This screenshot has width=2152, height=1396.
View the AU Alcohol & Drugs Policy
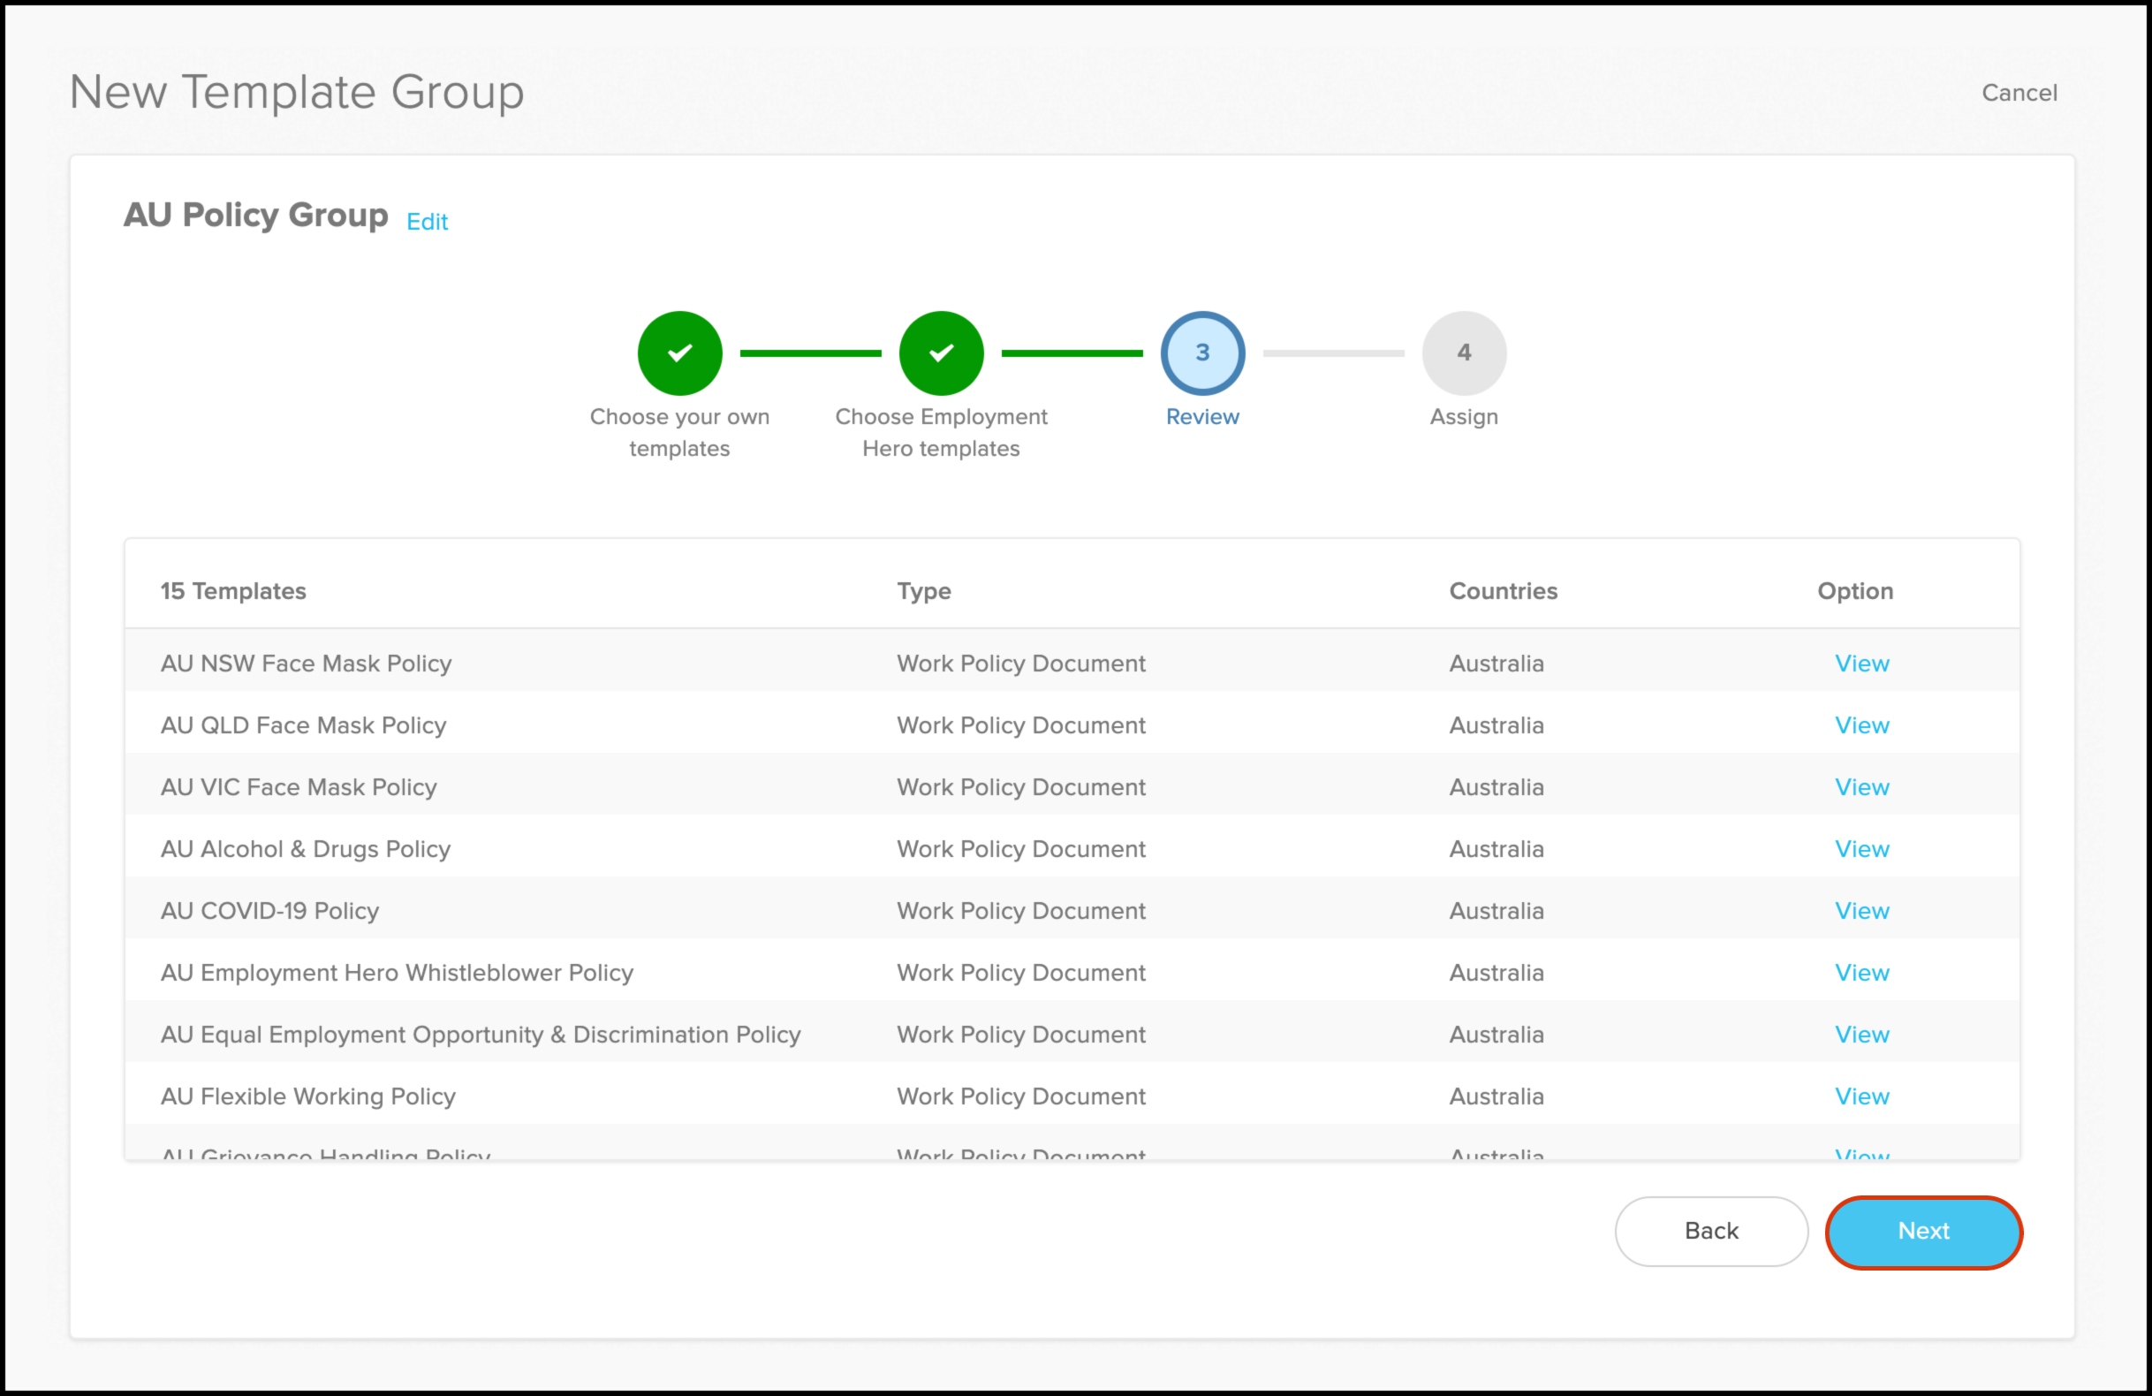[1860, 849]
